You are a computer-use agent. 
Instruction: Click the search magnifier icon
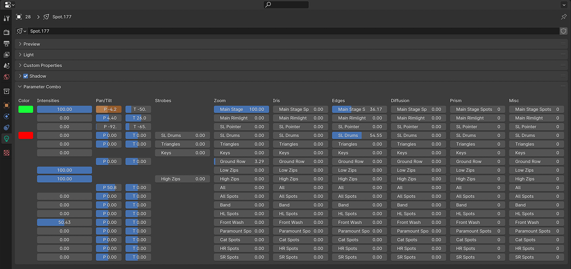(x=268, y=5)
